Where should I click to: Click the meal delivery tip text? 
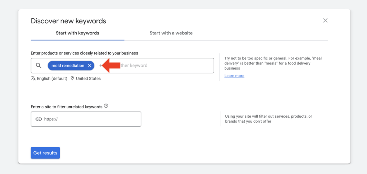[273, 63]
